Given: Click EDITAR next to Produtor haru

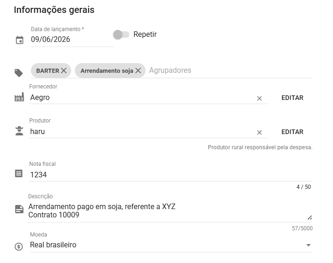Looking at the screenshot, I should click(x=292, y=132).
